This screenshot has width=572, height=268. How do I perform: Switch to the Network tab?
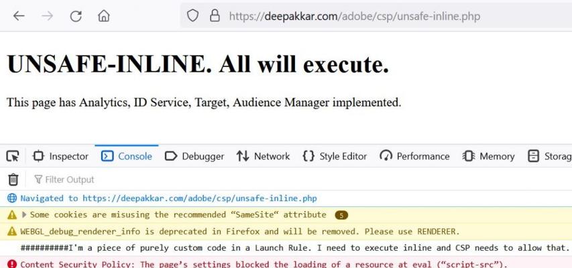tap(263, 156)
